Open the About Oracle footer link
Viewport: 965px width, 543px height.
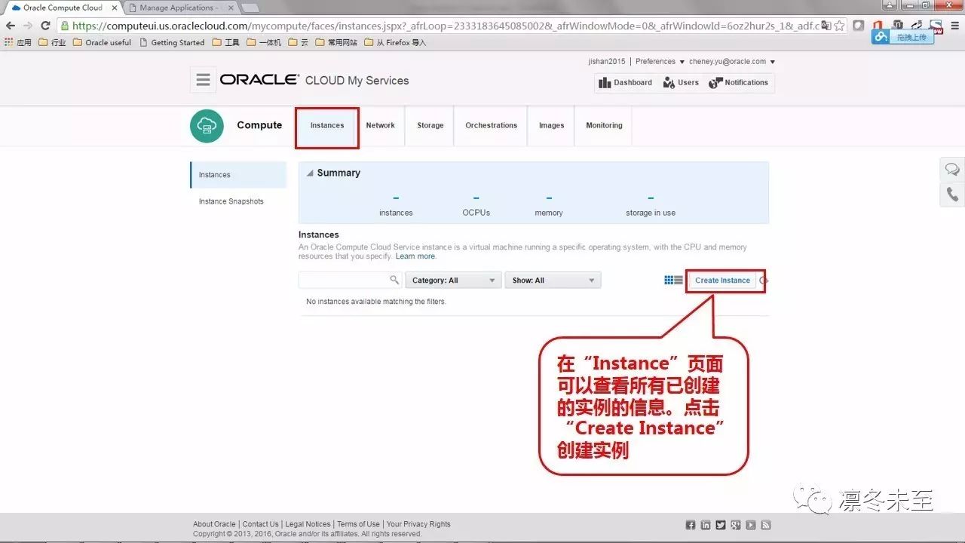[x=214, y=524]
